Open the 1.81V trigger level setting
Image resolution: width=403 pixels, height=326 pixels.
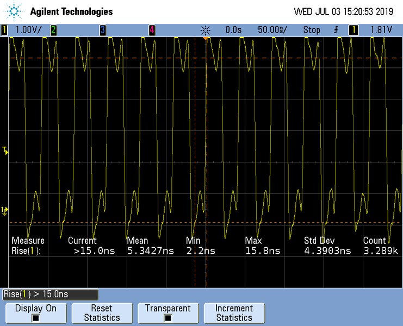click(x=381, y=30)
